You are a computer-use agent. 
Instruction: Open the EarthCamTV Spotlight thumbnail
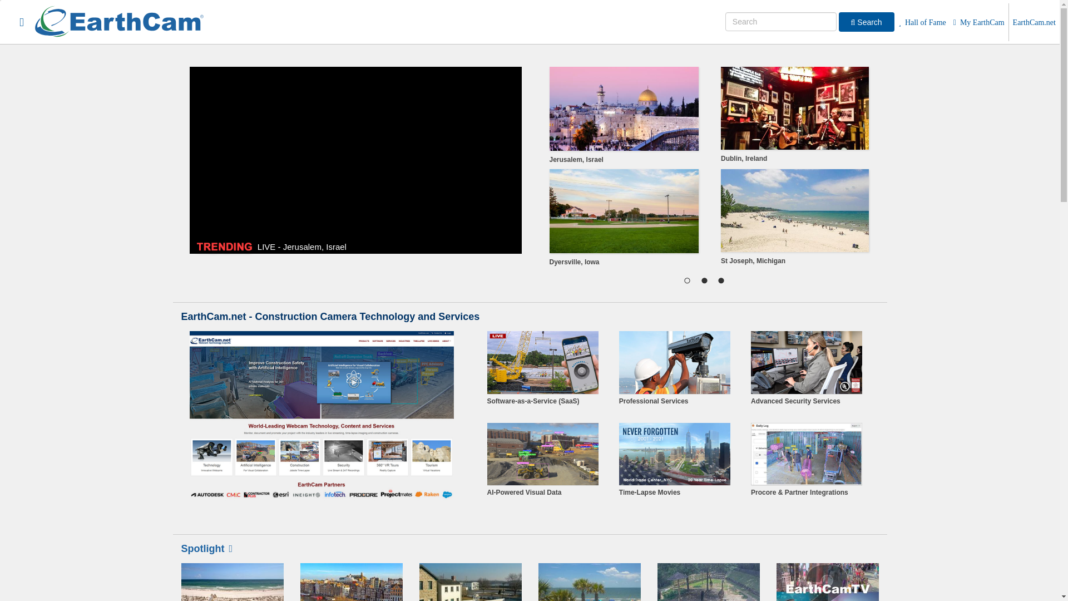click(827, 582)
